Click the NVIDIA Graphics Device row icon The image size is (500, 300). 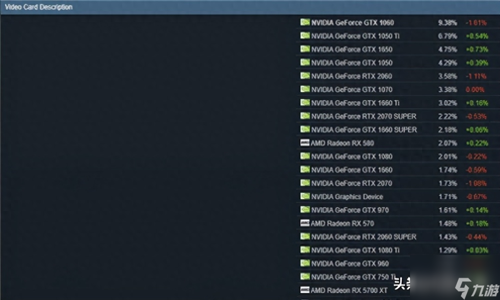305,196
